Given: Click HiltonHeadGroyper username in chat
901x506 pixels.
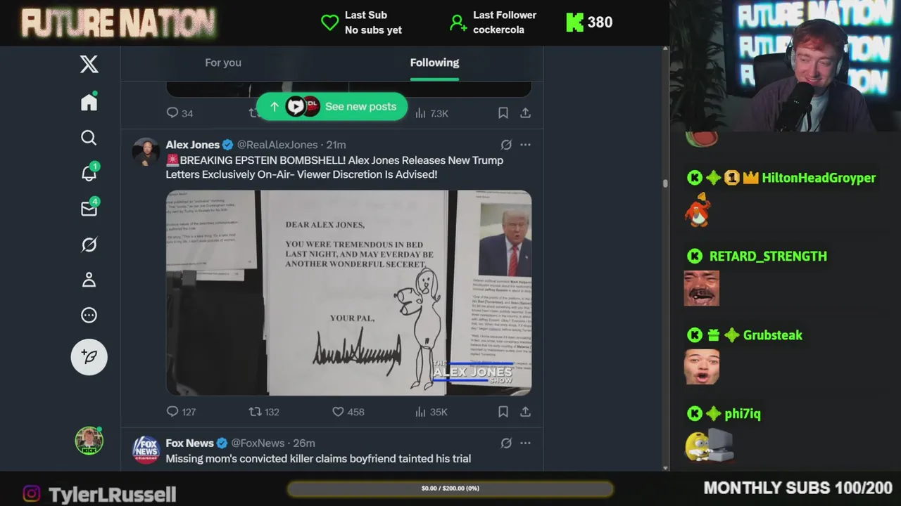Looking at the screenshot, I should 819,178.
